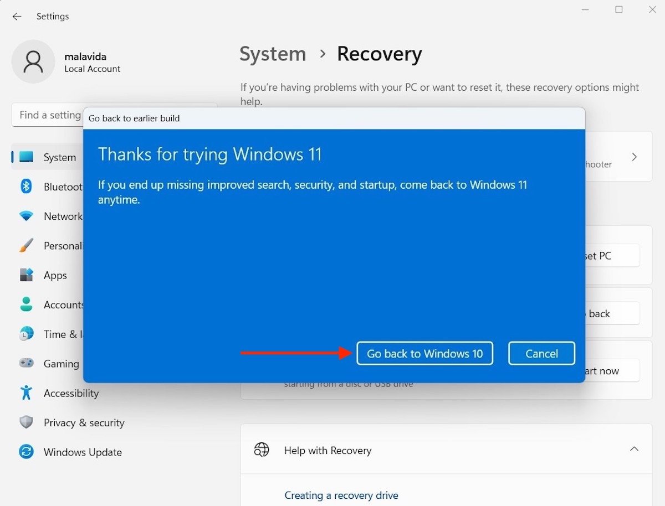The height and width of the screenshot is (506, 665).
Task: Open the Accounts person icon
Action: click(26, 304)
